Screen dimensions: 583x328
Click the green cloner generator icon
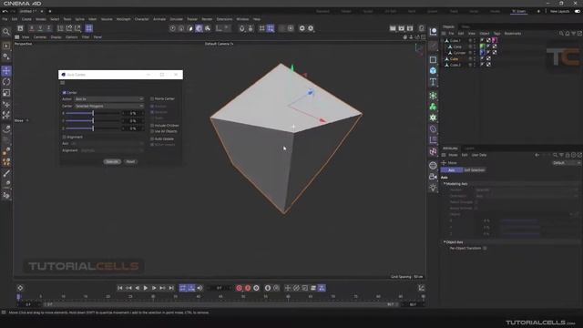pyautogui.click(x=433, y=107)
